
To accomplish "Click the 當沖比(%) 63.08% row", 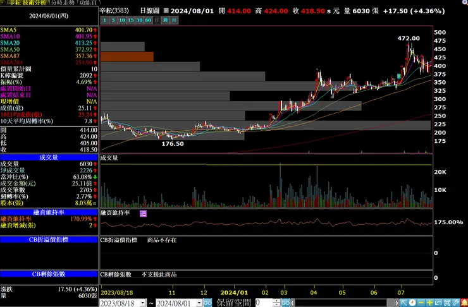I will click(49, 177).
